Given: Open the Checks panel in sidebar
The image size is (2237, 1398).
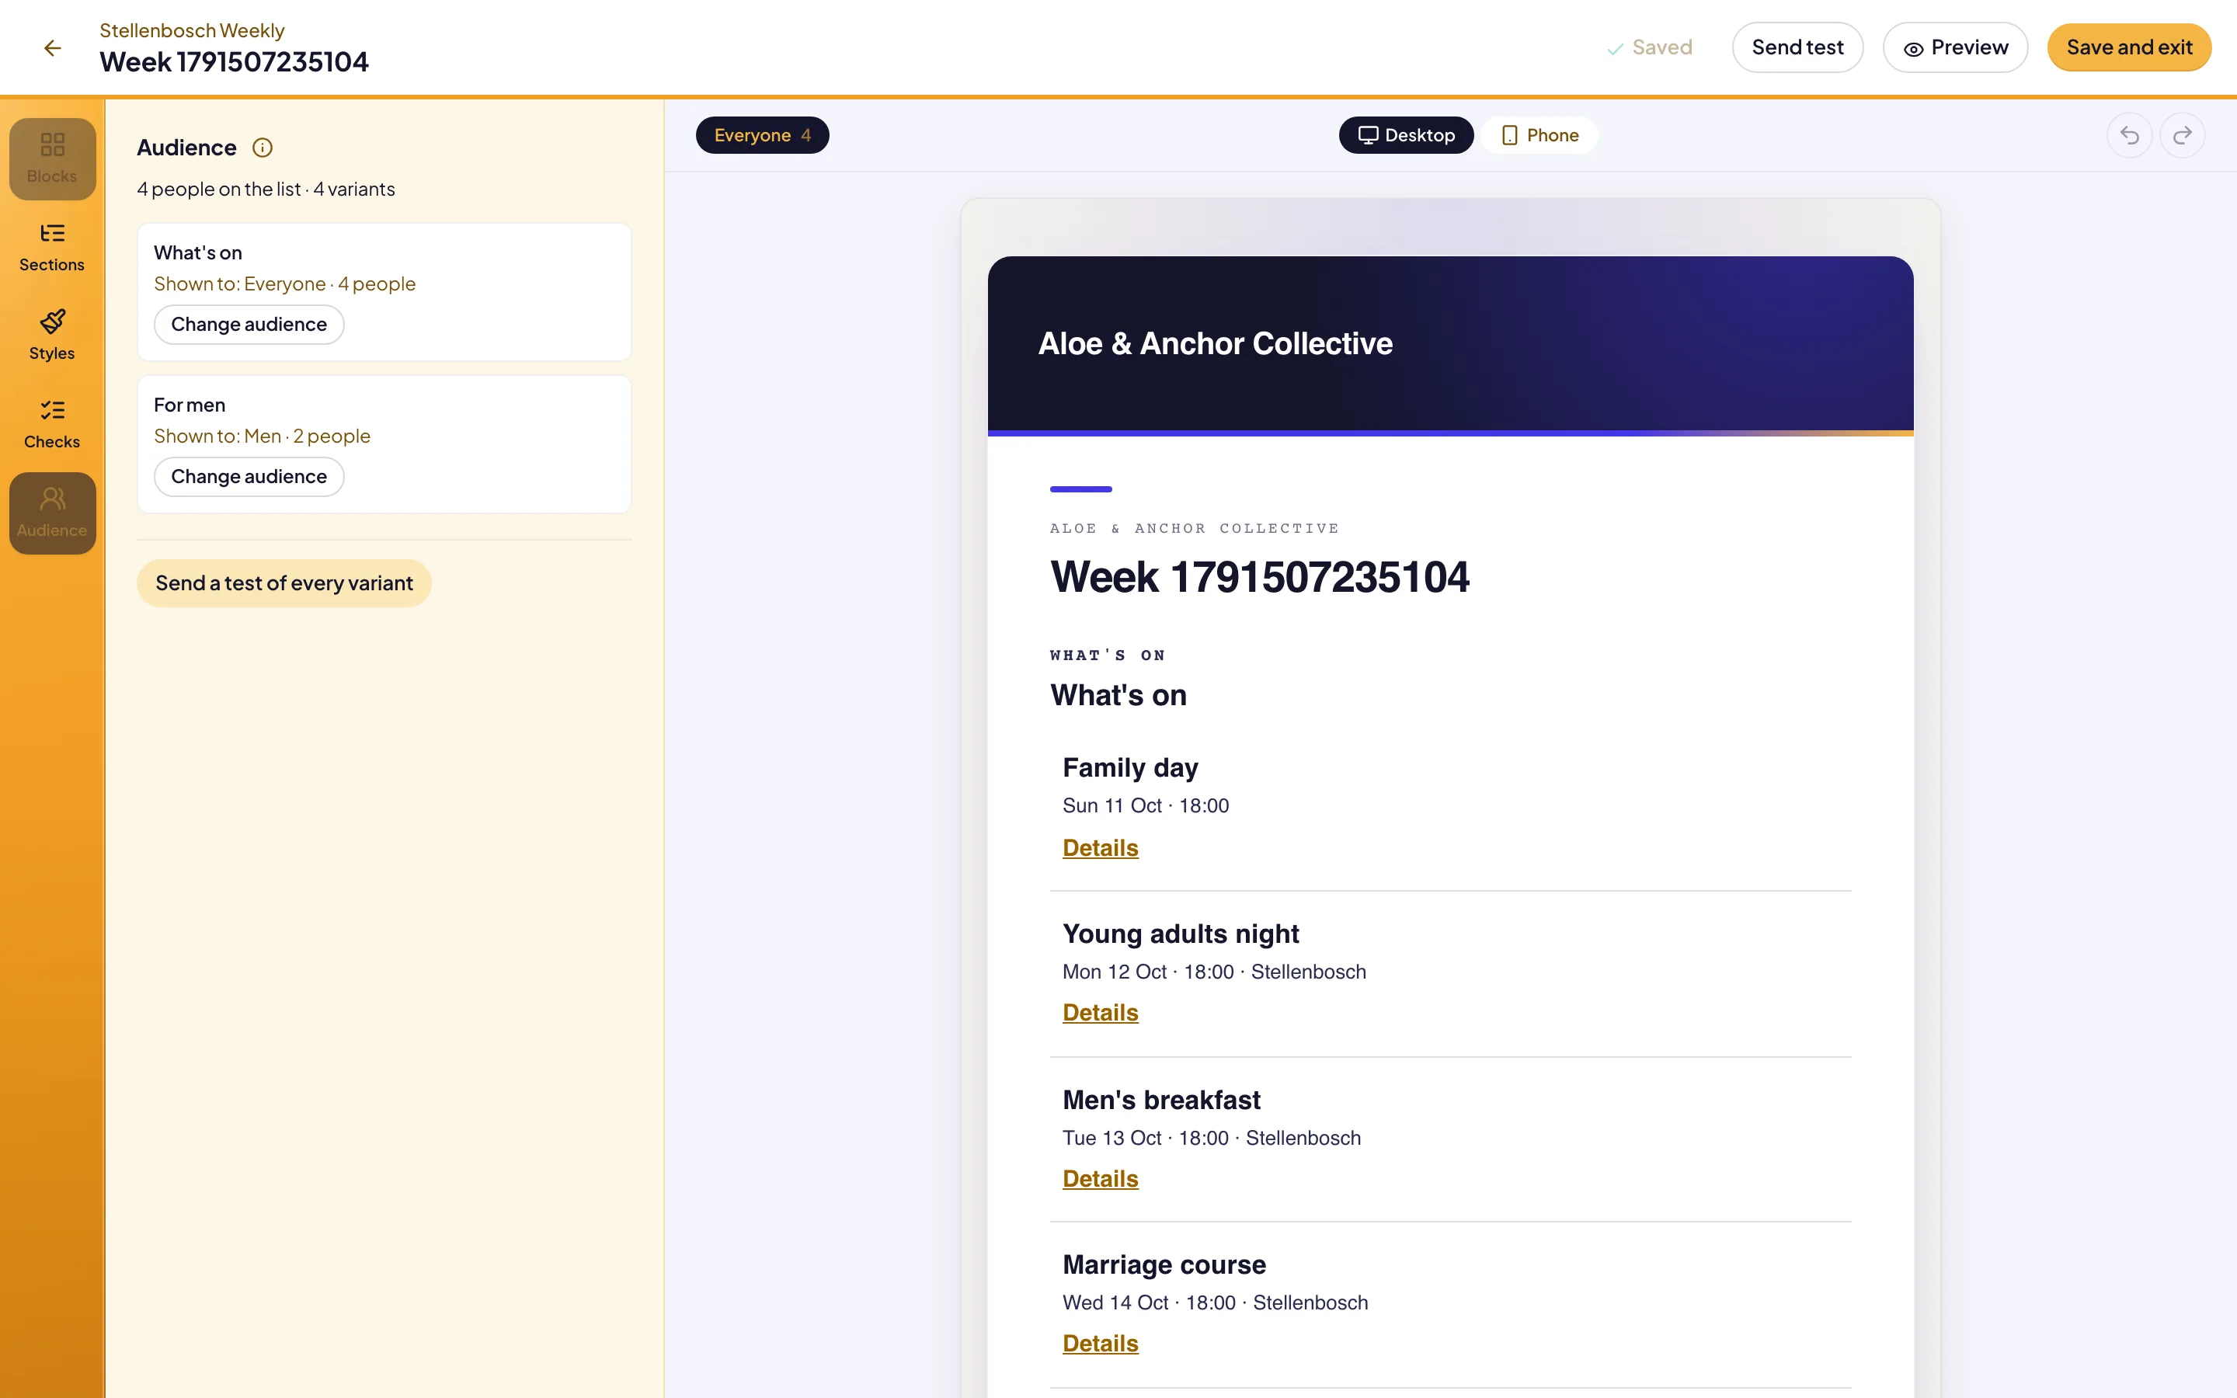Looking at the screenshot, I should [x=53, y=426].
